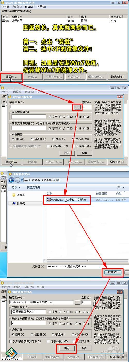This screenshot has height=362, width=129.
Task: Click 计算机 breadcrumb in address bar
Action: click(x=36, y=180)
